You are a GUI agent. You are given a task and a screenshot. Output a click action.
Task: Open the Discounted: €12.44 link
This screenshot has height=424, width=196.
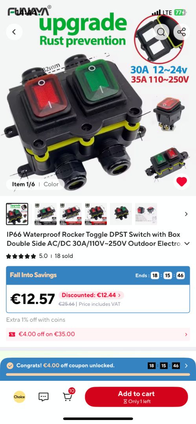[91, 295]
